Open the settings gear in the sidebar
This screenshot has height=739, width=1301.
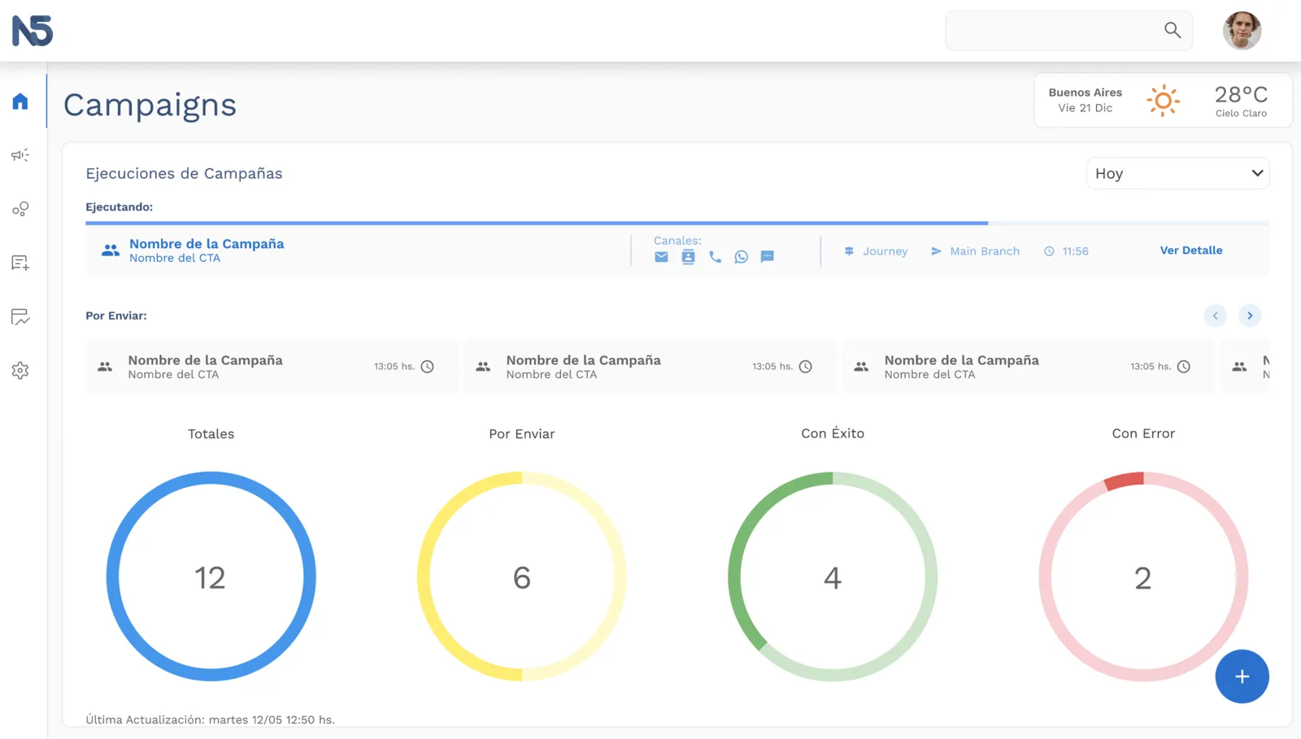[20, 371]
